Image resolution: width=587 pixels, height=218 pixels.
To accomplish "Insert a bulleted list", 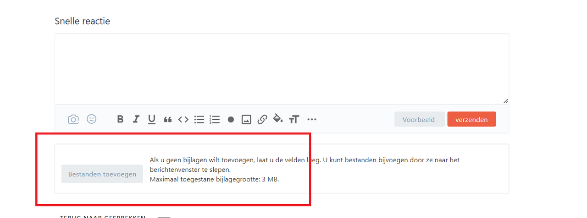I will tap(199, 119).
